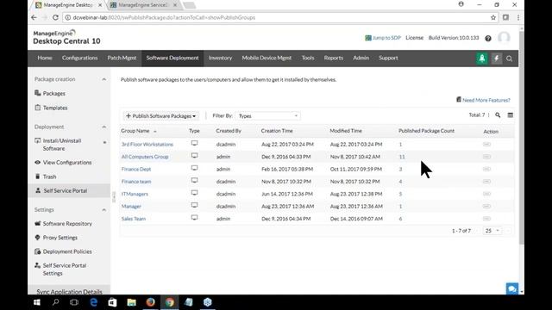This screenshot has width=552, height=310.
Task: Open the Admin tab in the navbar
Action: pyautogui.click(x=361, y=58)
